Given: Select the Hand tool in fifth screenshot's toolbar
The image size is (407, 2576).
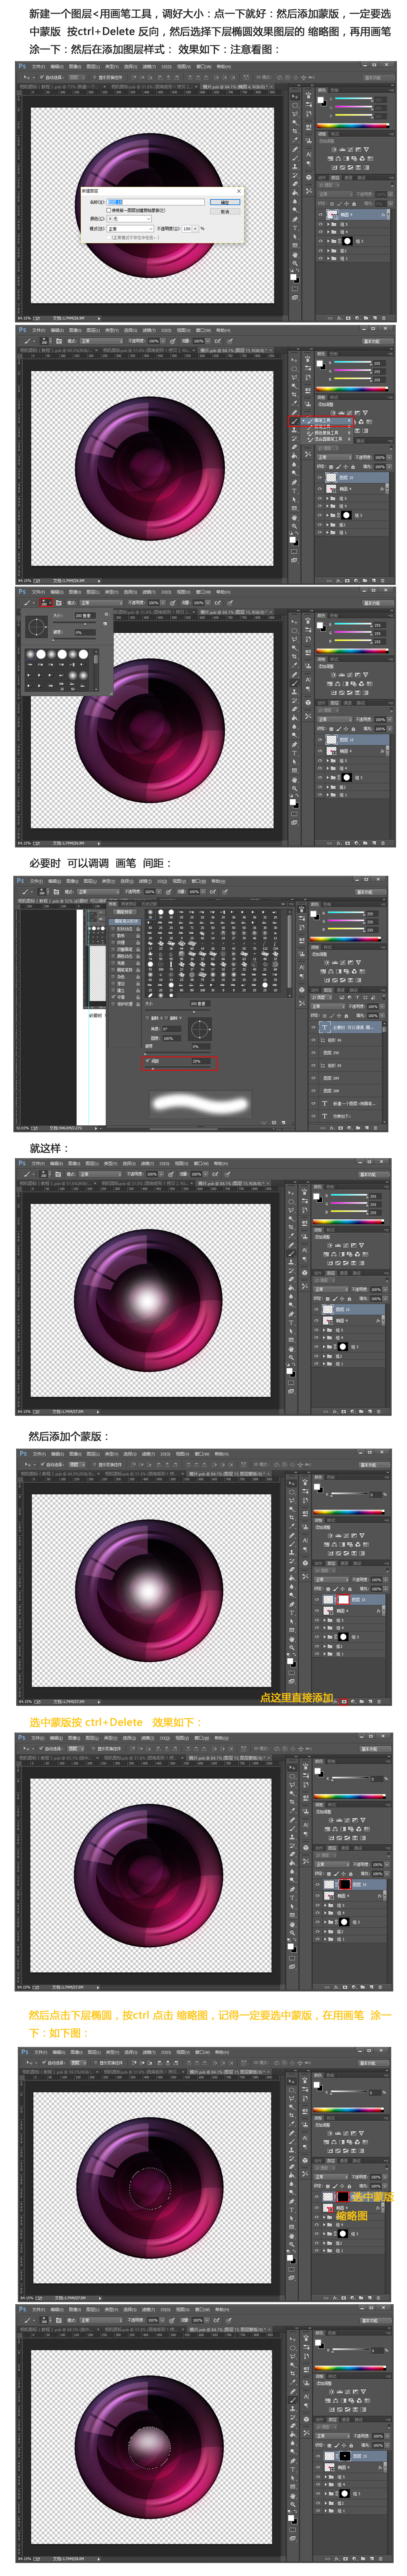Looking at the screenshot, I should [291, 1348].
